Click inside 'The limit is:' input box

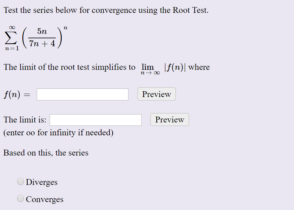[x=95, y=120]
